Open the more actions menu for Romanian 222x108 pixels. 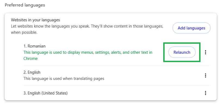click(205, 52)
